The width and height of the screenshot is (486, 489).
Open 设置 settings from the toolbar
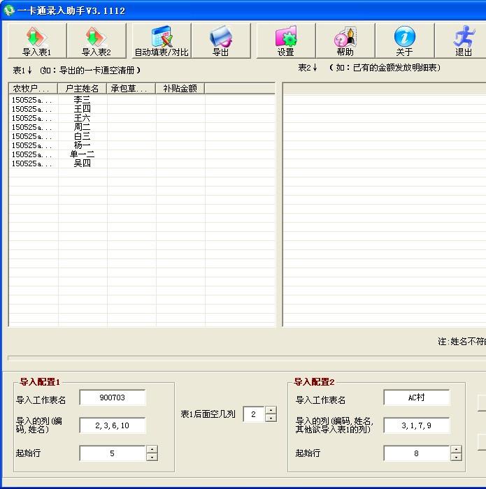pyautogui.click(x=285, y=41)
